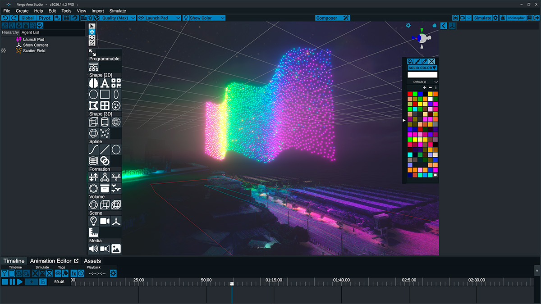The image size is (541, 304).
Task: Toggle the Tags eye visibility icon
Action: [58, 273]
